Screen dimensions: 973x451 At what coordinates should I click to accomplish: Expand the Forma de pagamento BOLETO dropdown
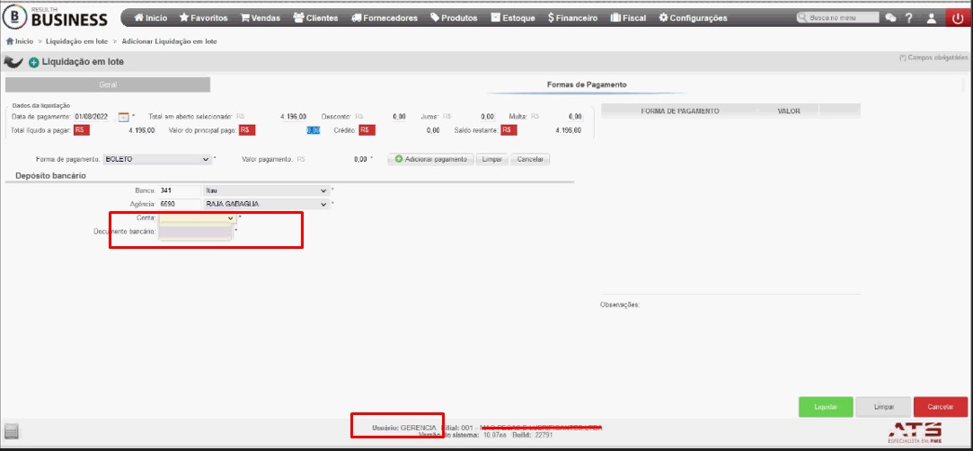157,159
